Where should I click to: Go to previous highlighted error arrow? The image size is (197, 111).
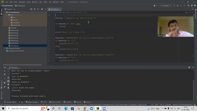[190, 13]
